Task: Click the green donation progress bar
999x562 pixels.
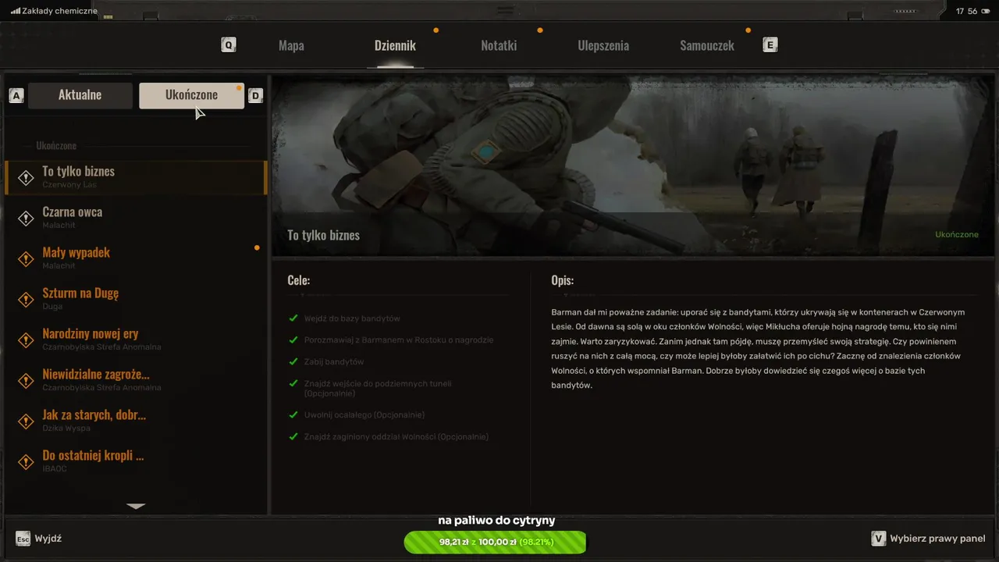Action: click(495, 542)
